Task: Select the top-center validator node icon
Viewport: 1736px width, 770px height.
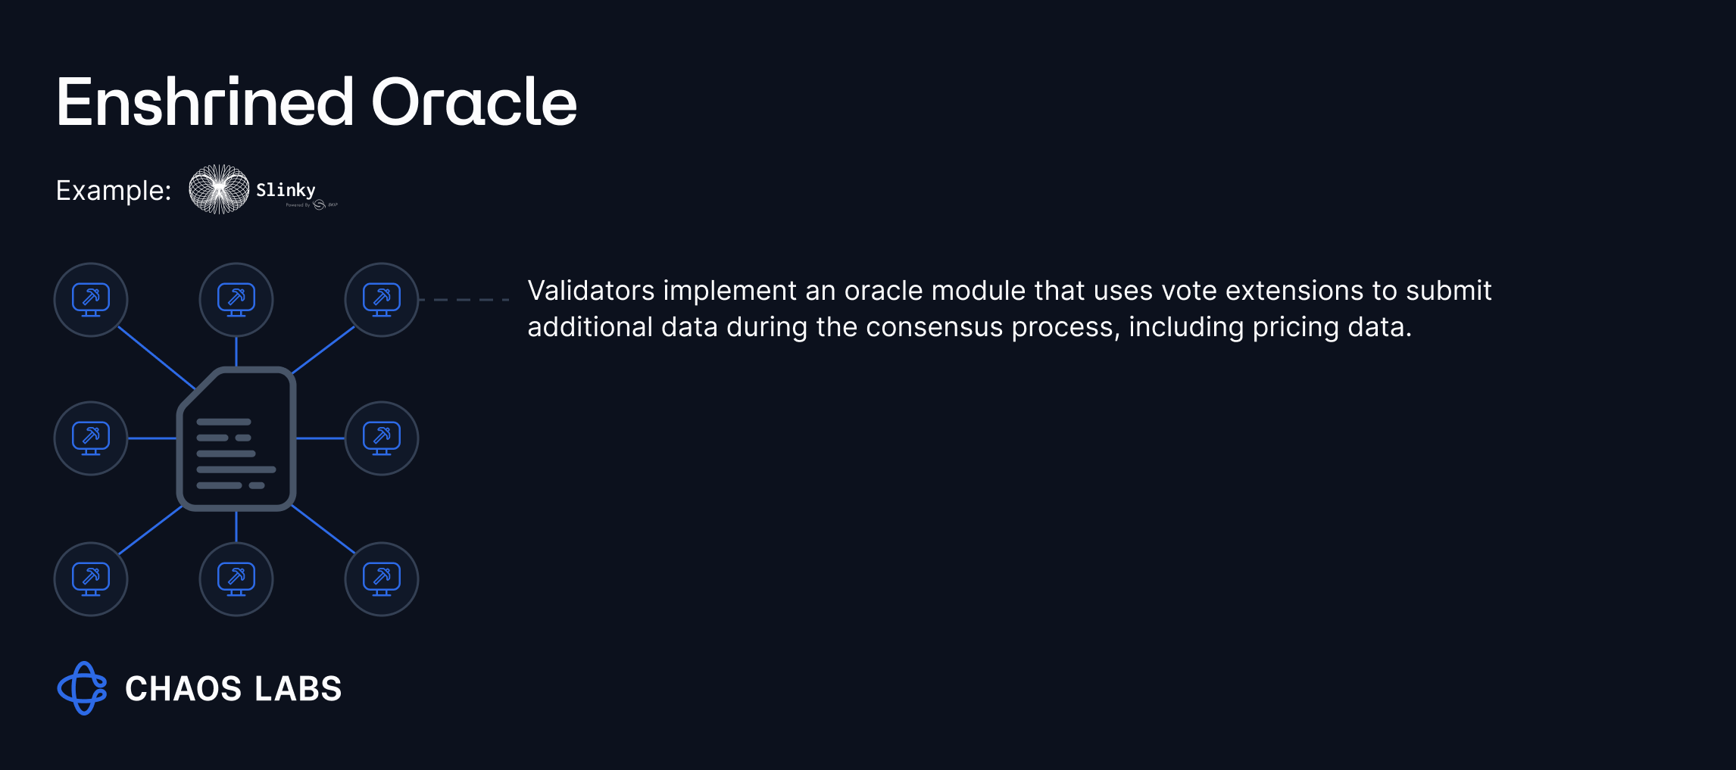Action: click(236, 300)
